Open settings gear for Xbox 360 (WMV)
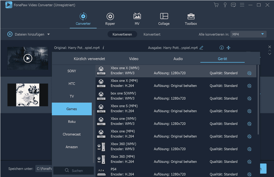The height and width of the screenshot is (177, 274). click(x=249, y=149)
